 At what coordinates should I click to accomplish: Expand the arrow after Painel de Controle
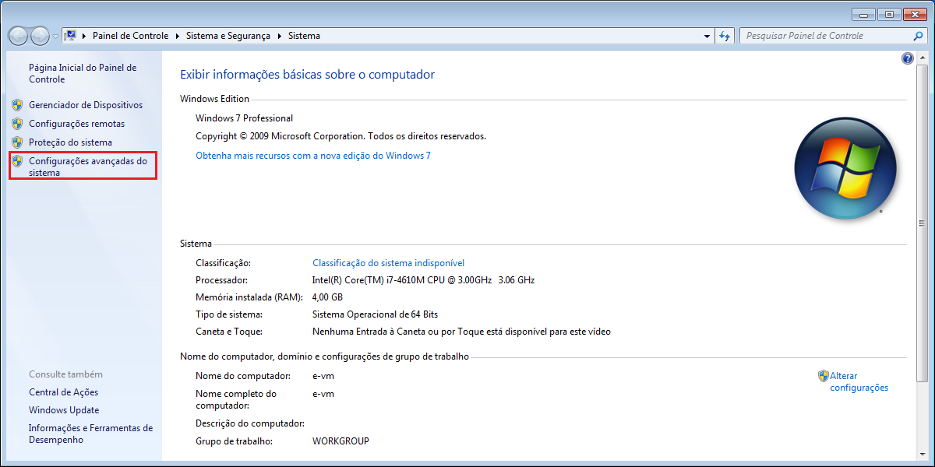pyautogui.click(x=177, y=36)
